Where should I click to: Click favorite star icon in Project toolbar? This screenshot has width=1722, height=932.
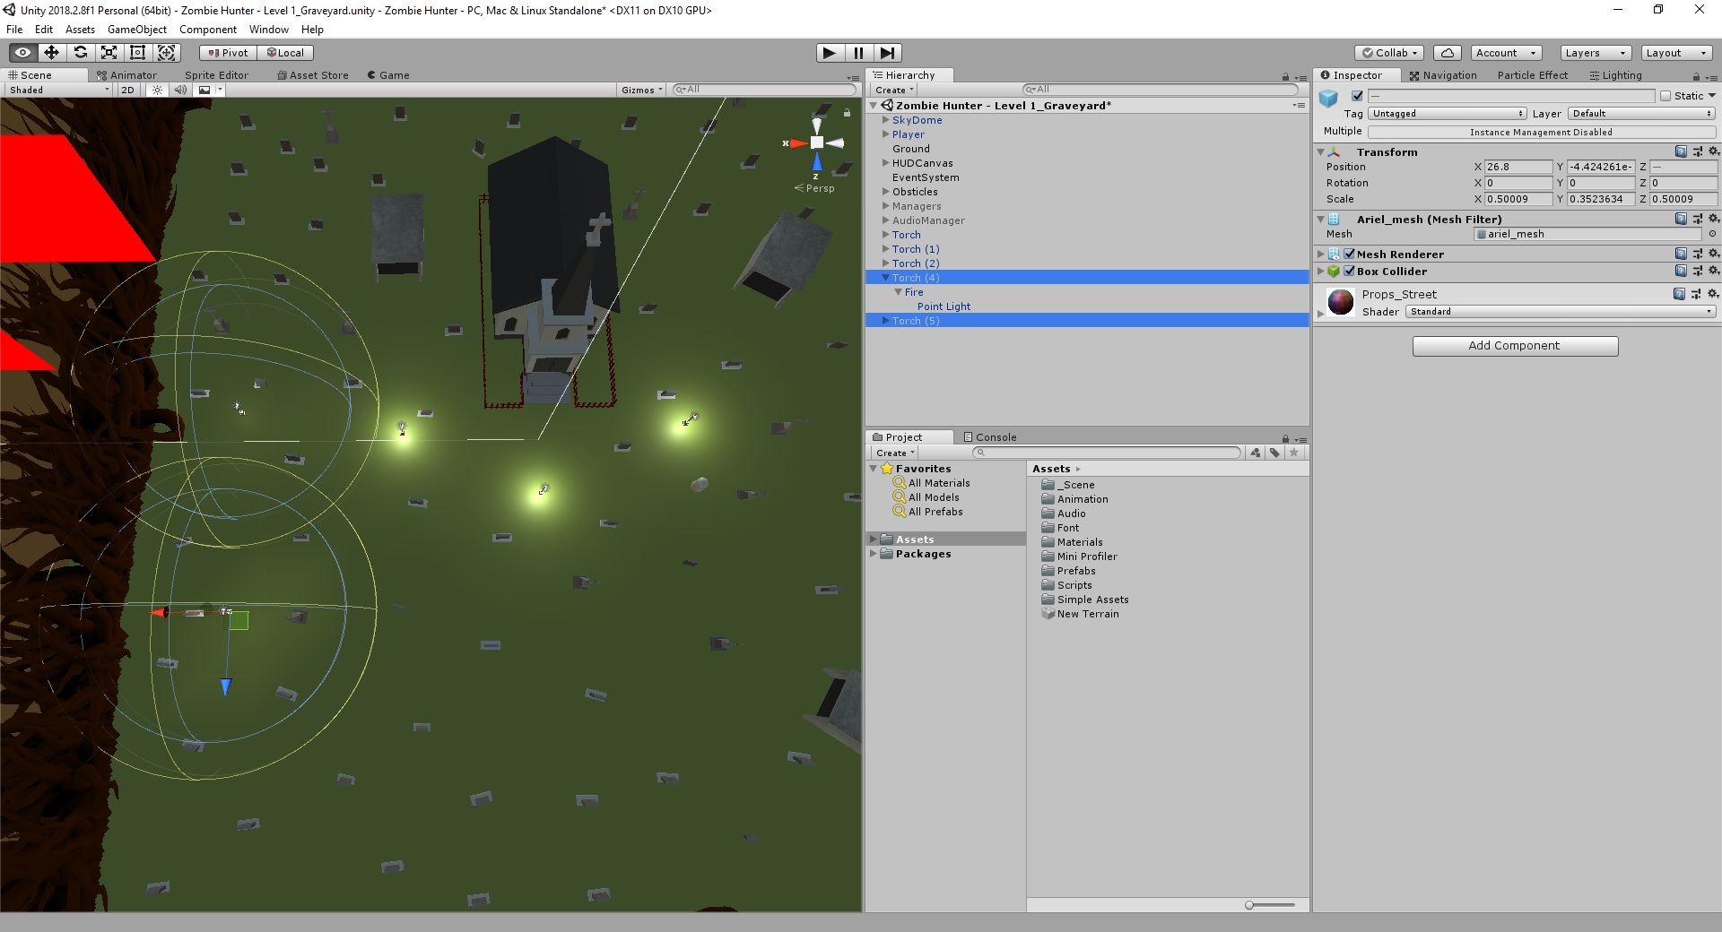(x=1293, y=453)
